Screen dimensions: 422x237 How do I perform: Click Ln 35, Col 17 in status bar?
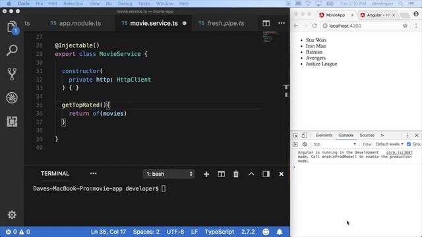[x=108, y=232]
